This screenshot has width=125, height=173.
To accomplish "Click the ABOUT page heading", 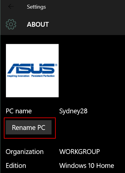I will click(38, 24).
